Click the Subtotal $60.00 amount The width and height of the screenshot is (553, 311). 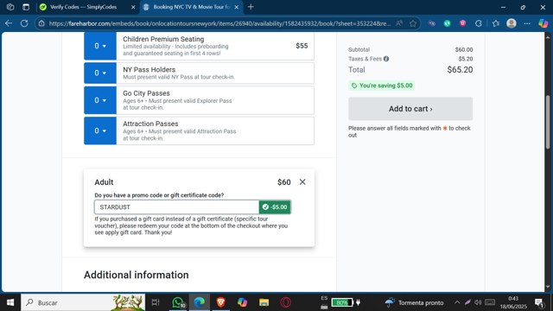(464, 50)
